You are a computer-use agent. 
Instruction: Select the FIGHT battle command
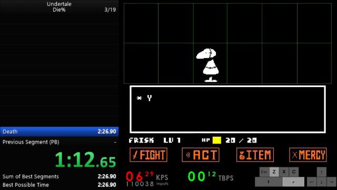(x=148, y=155)
